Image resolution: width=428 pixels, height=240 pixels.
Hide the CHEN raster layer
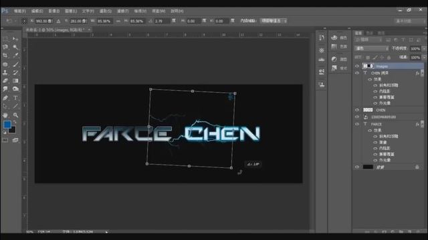(x=357, y=110)
